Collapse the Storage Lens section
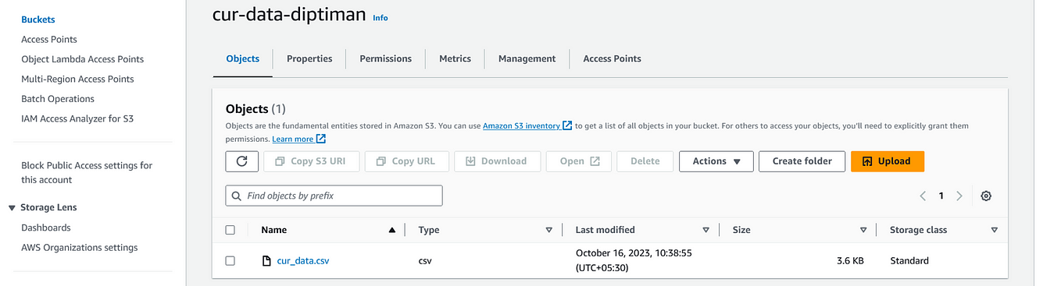This screenshot has width=1061, height=286. point(12,207)
